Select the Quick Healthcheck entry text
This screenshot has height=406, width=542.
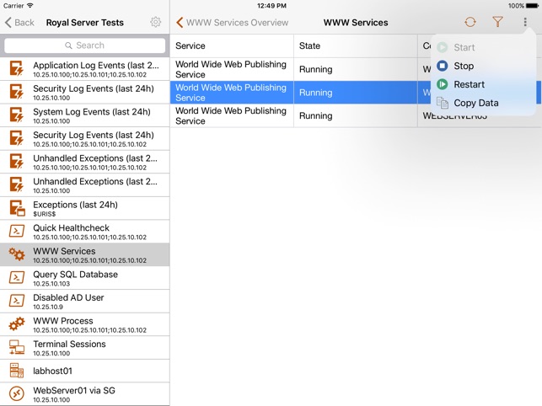[71, 228]
